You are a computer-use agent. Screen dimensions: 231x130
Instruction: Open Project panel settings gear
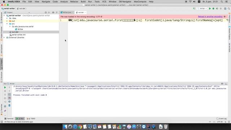[x=53, y=12]
